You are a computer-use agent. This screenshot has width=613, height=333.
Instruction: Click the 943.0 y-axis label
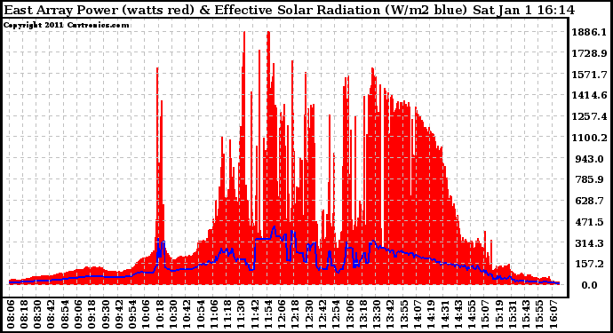(589, 159)
